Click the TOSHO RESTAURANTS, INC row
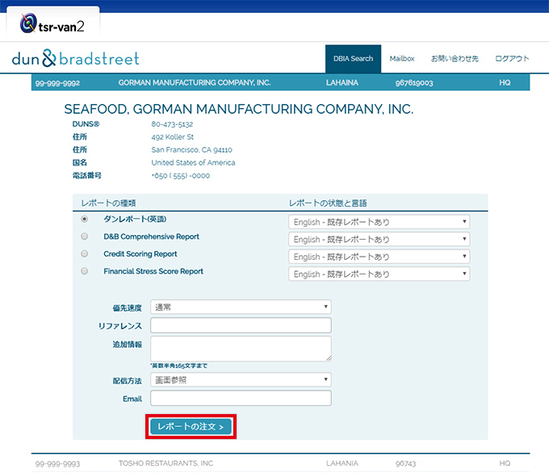549x473 pixels. tap(280, 463)
